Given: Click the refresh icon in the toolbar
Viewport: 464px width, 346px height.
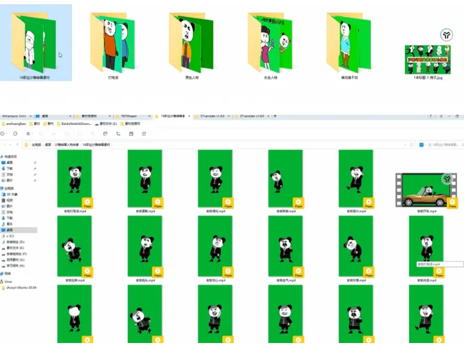Looking at the screenshot, I should (144, 134).
